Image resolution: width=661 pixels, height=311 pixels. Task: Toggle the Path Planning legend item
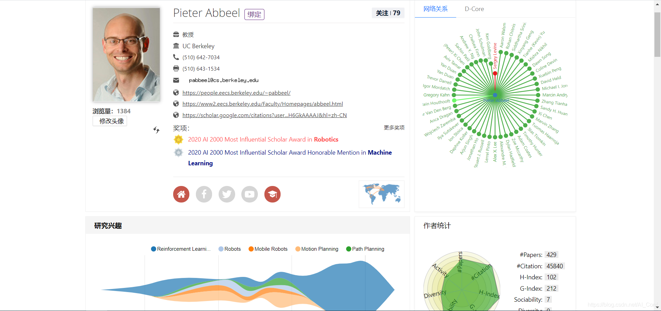[365, 249]
